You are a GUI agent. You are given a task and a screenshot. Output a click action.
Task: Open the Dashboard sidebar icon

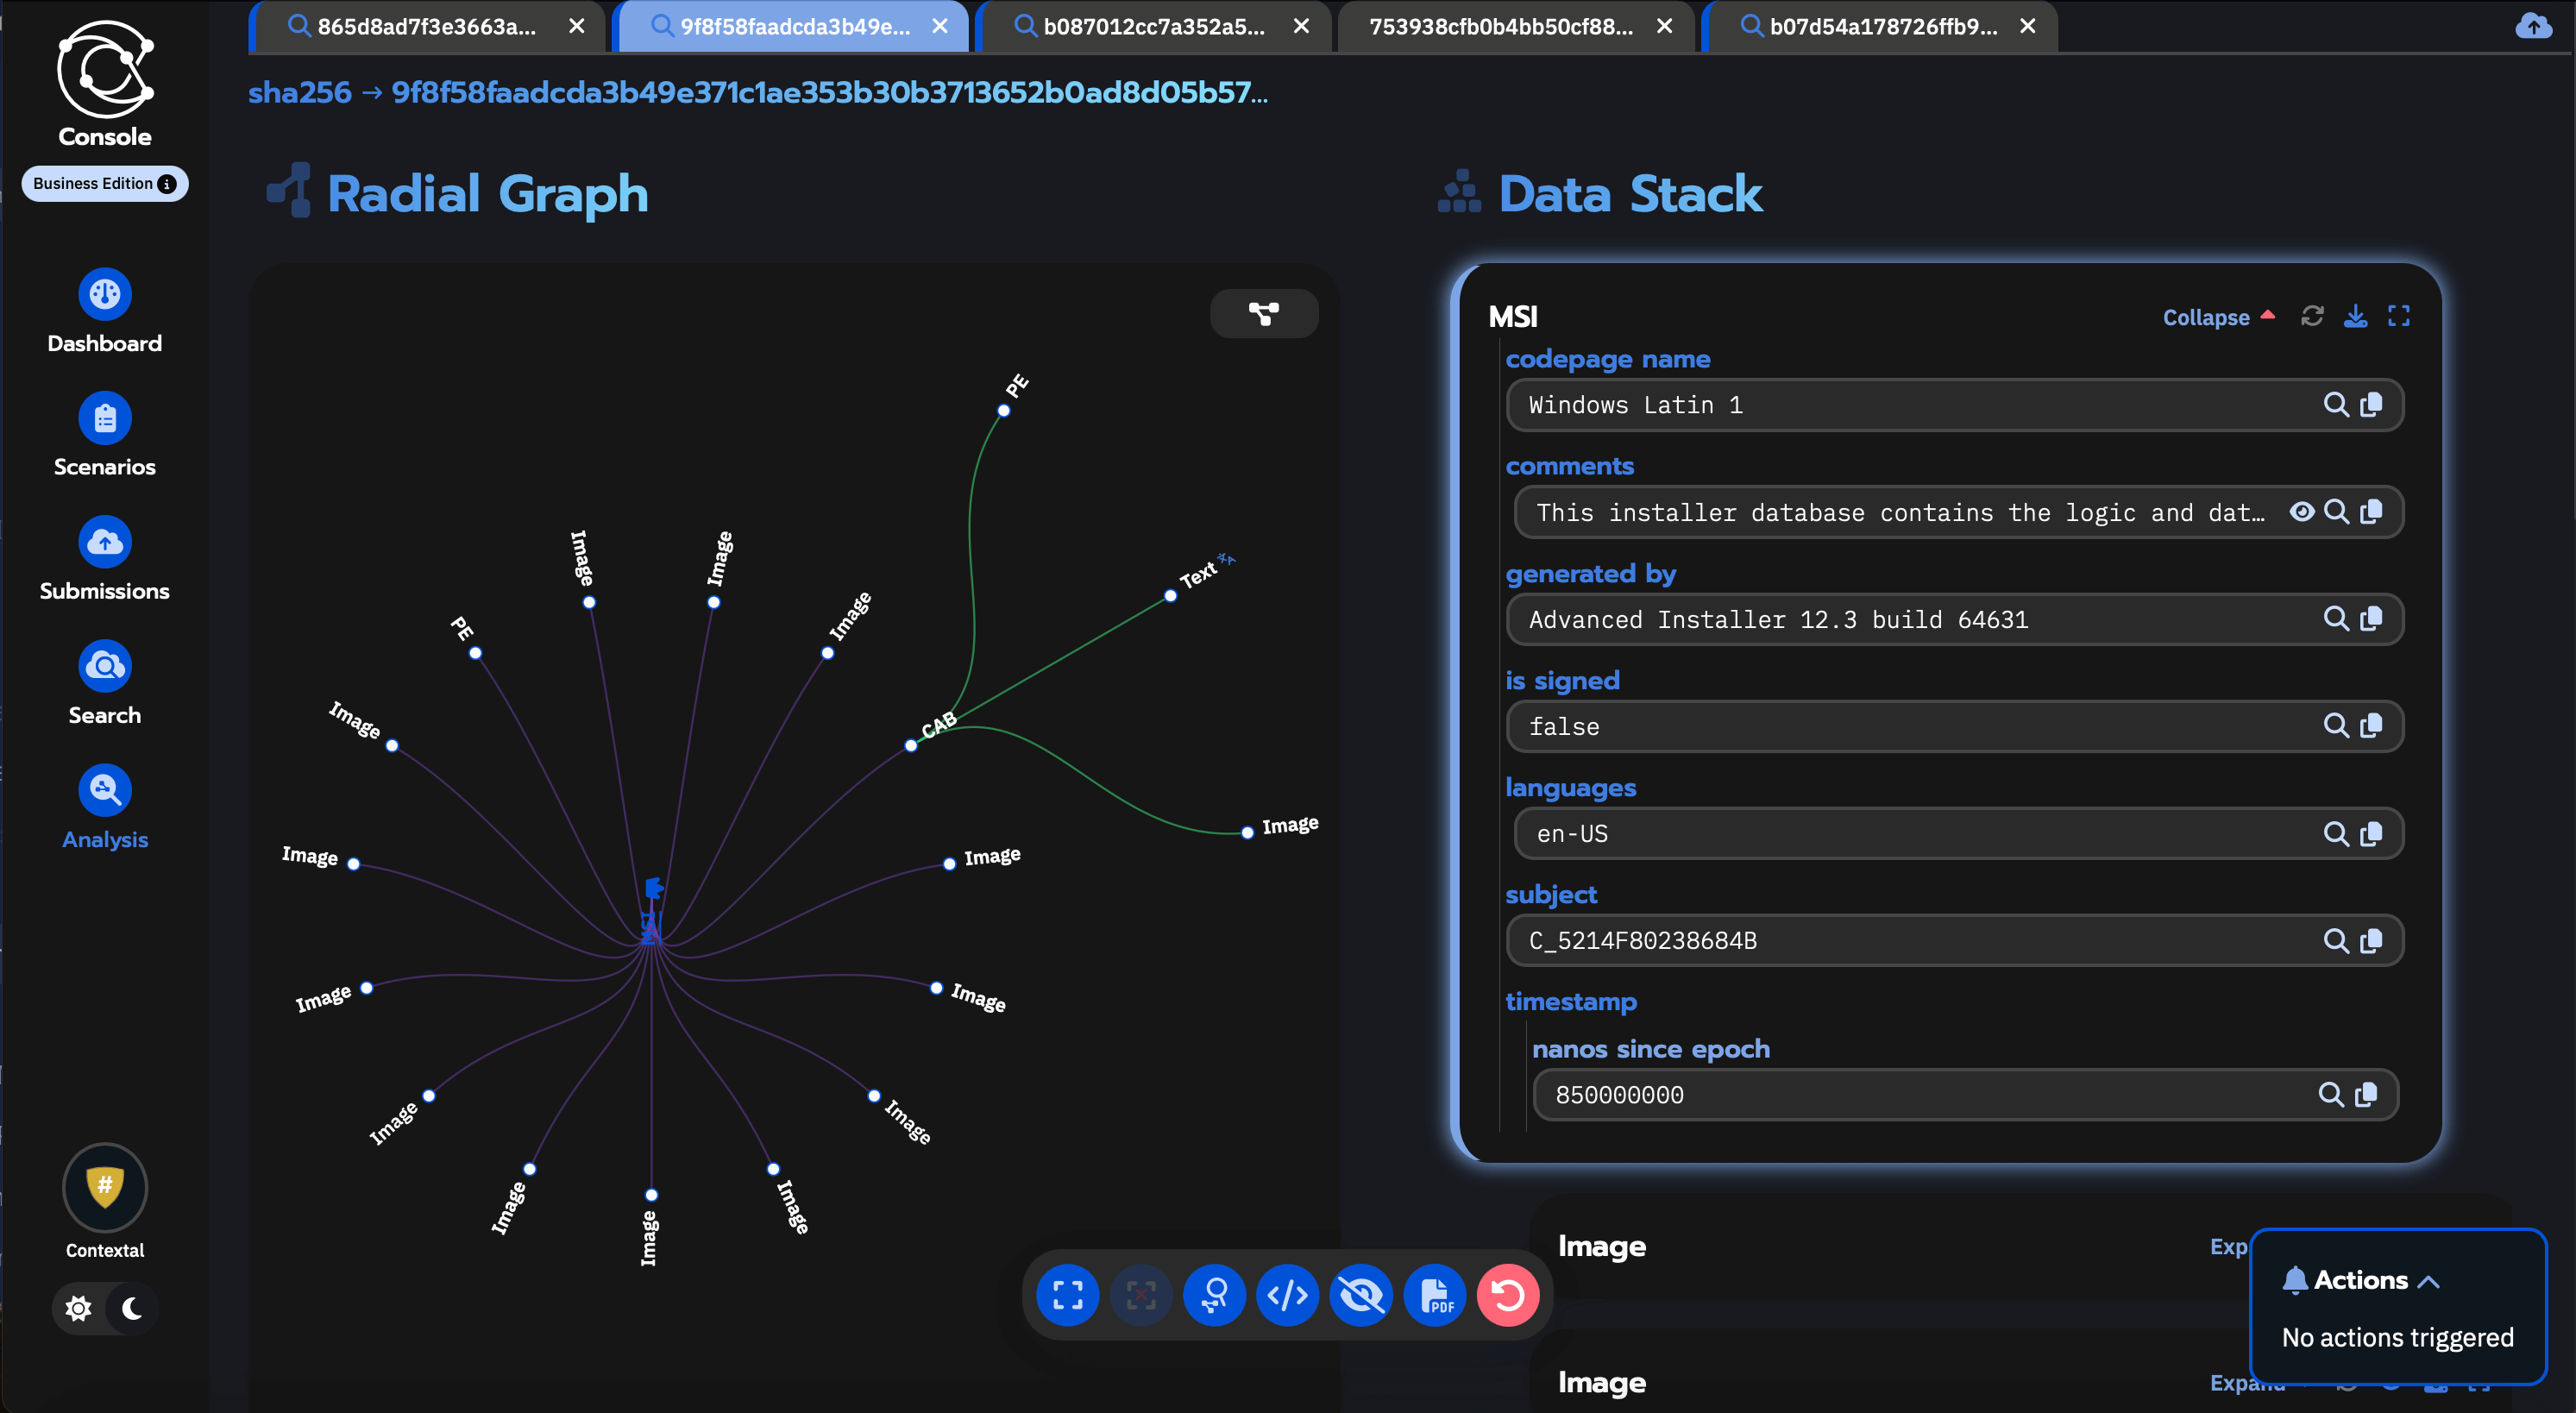(104, 294)
